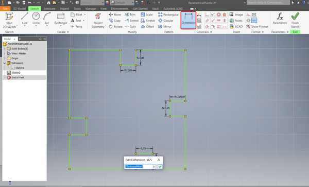Activate the Move tool
Image resolution: width=309 pixels, height=187 pixels.
tap(115, 14)
